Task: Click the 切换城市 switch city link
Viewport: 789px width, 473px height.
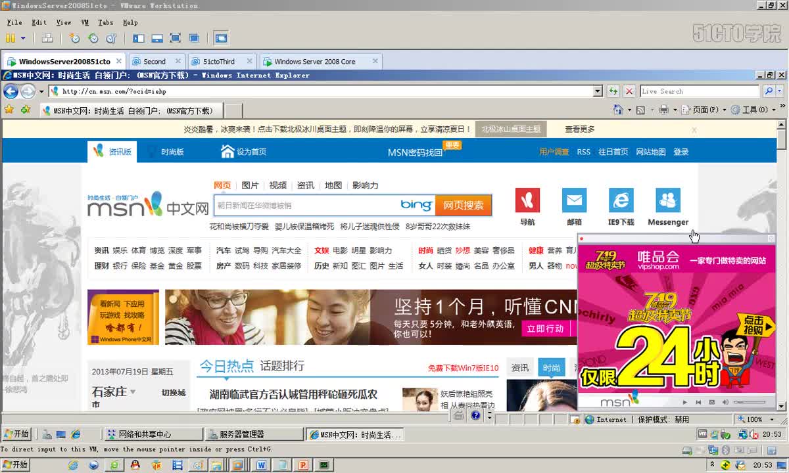Action: 174,393
